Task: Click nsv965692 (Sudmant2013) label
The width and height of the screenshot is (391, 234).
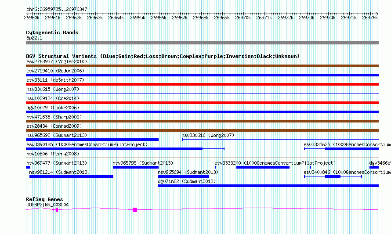Action: pyautogui.click(x=57, y=135)
